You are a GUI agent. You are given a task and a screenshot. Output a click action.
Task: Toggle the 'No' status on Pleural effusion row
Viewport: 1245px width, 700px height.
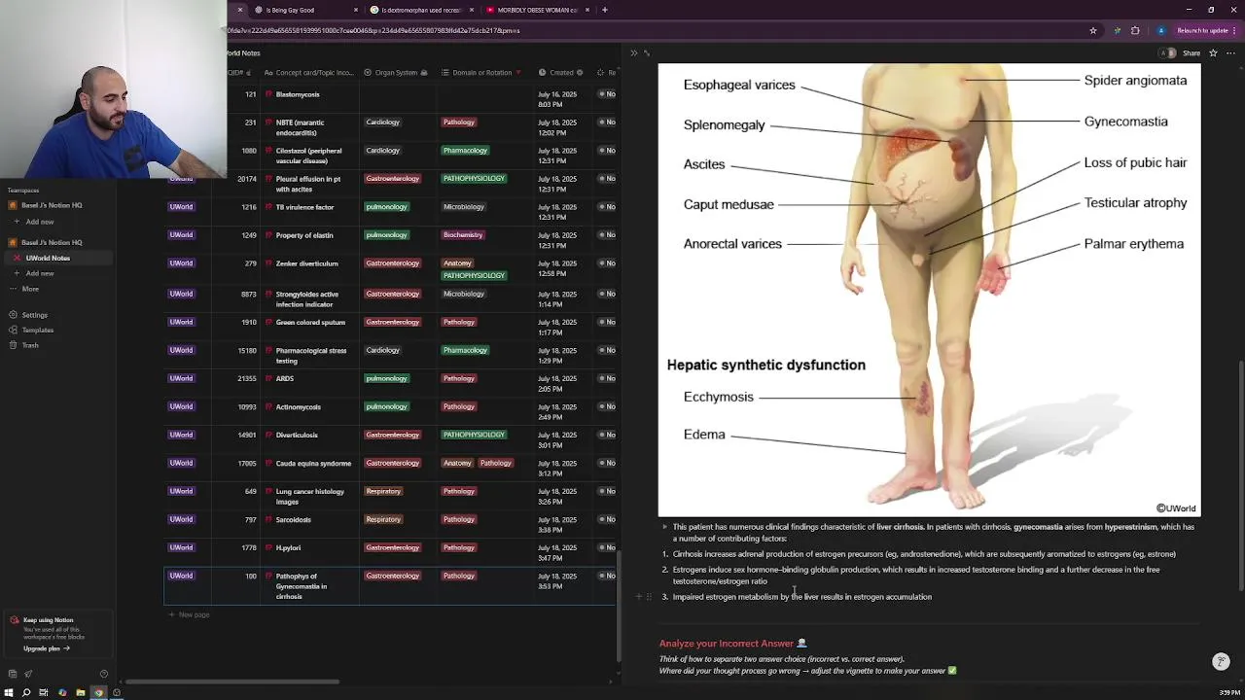[x=607, y=179]
